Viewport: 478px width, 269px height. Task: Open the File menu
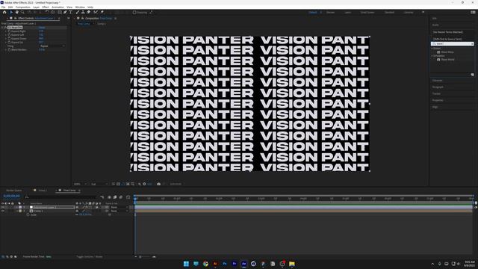tap(3, 7)
